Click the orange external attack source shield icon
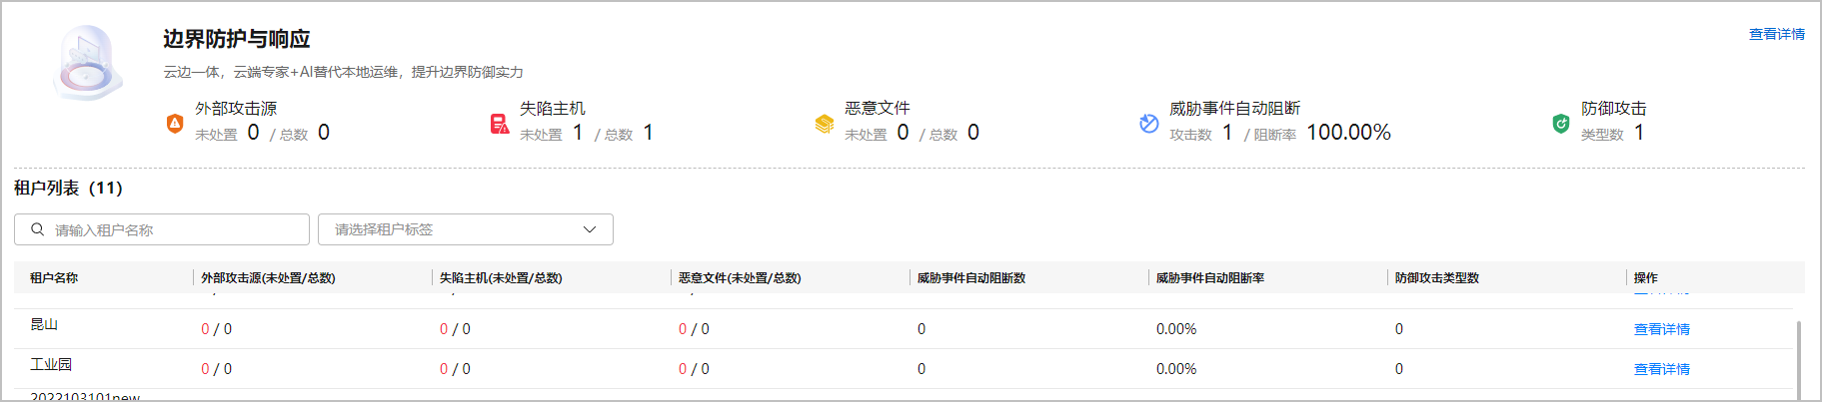 (175, 124)
